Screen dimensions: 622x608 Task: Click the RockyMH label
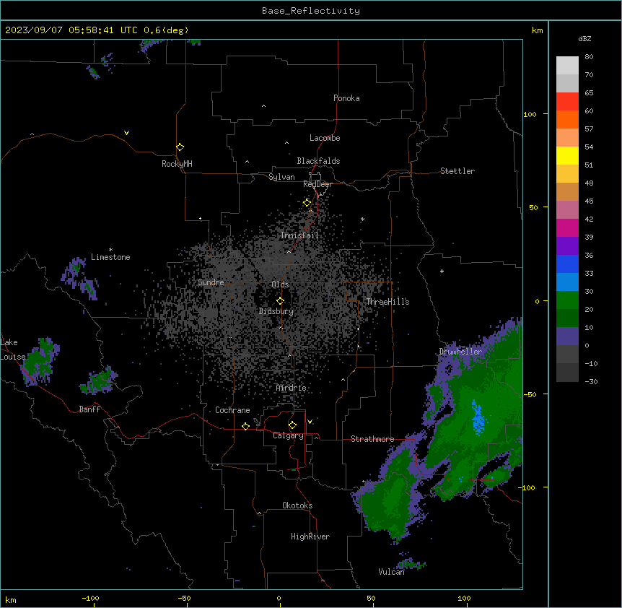(177, 164)
